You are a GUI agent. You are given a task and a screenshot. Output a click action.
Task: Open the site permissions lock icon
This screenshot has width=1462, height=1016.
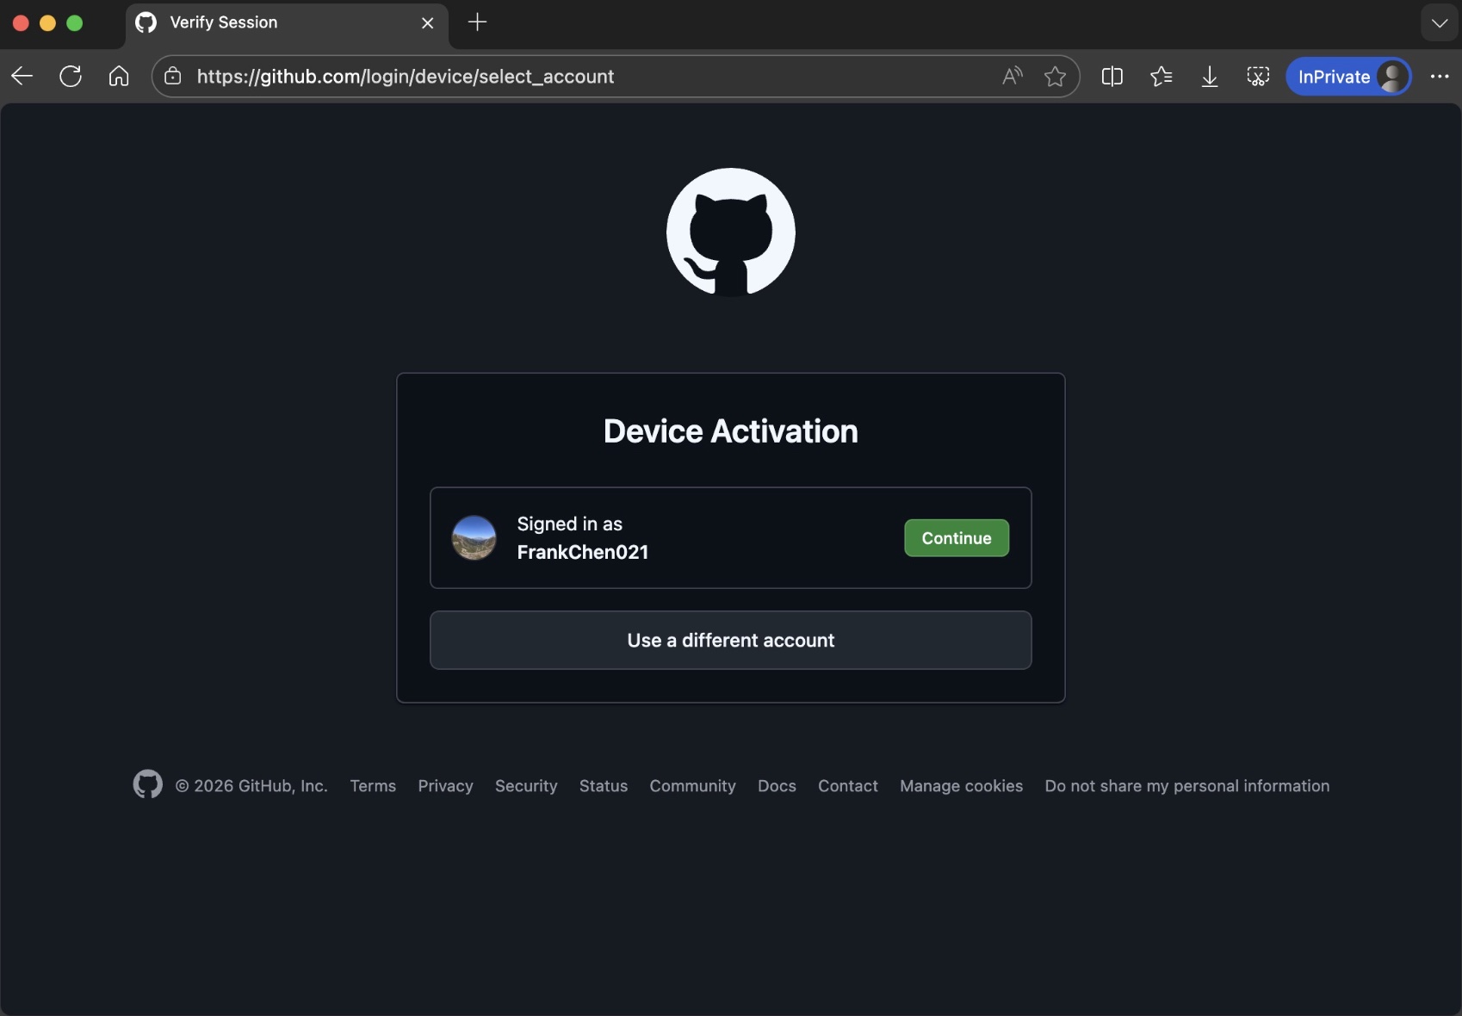pyautogui.click(x=172, y=76)
